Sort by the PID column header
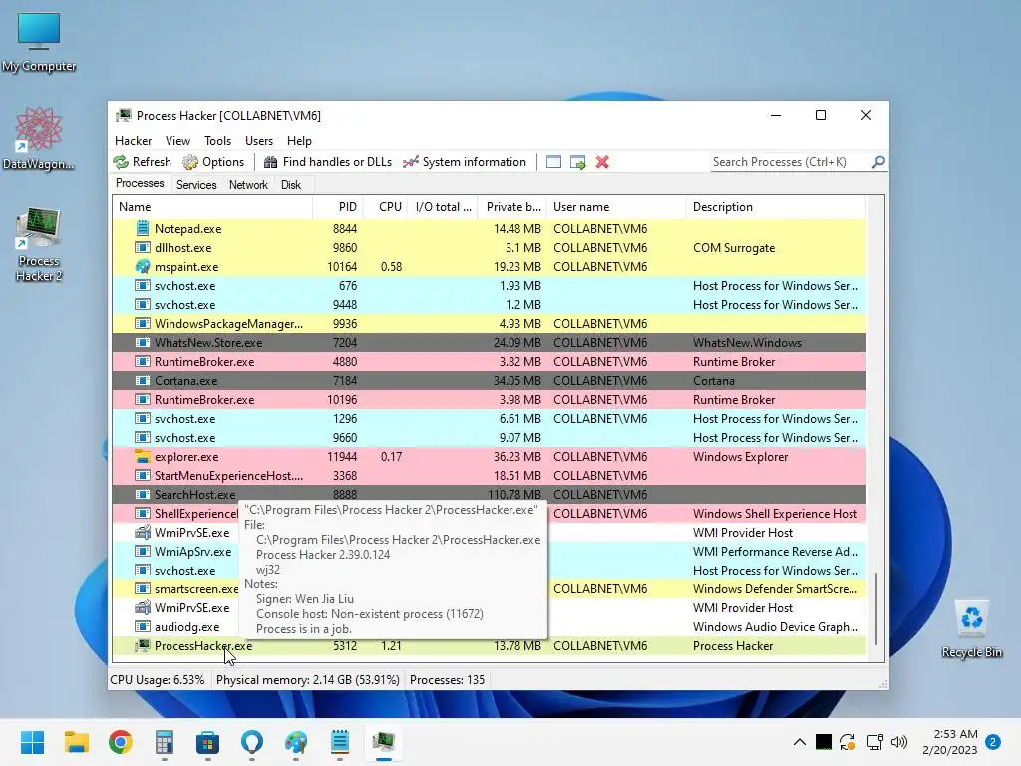Viewport: 1021px width, 766px height. [338, 207]
